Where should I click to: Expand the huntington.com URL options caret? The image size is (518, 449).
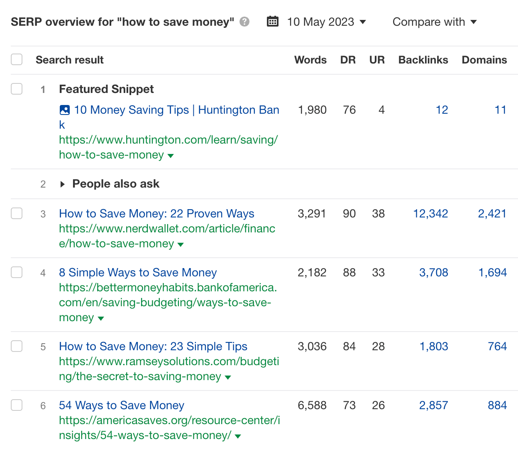171,156
